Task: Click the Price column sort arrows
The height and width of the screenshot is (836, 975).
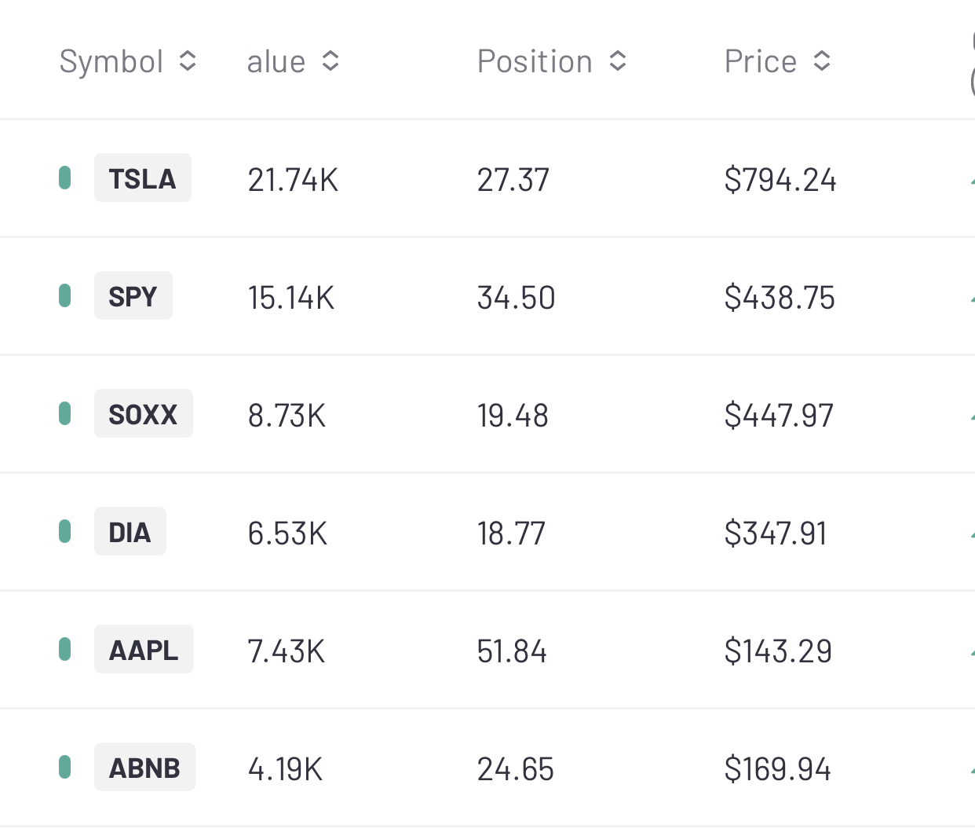Action: click(822, 61)
